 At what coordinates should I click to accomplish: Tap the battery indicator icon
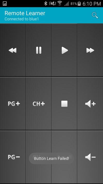[79, 4]
